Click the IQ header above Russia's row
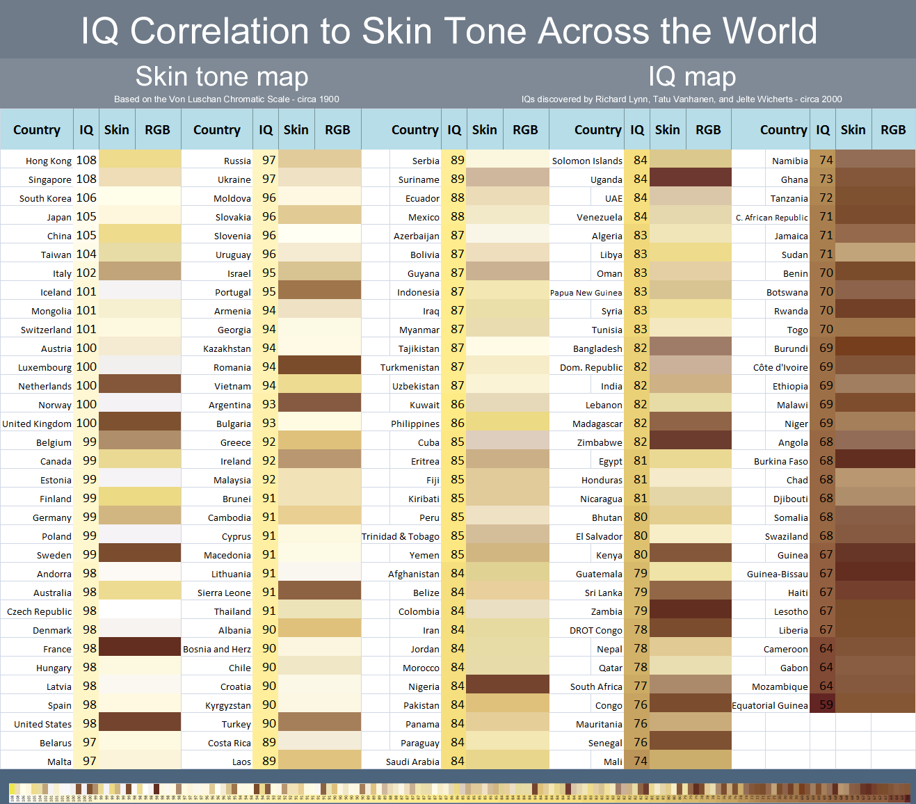This screenshot has width=916, height=804. [266, 129]
